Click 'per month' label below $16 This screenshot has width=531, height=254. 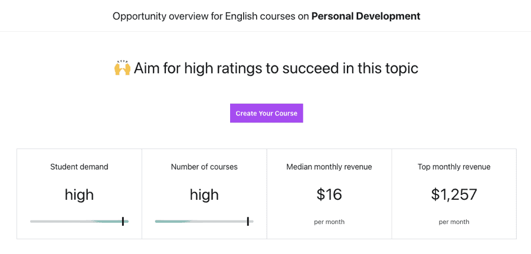pos(329,222)
